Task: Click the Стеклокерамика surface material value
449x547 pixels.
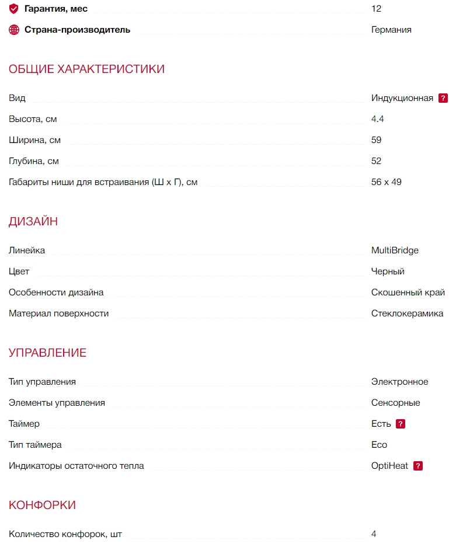Action: (x=407, y=313)
